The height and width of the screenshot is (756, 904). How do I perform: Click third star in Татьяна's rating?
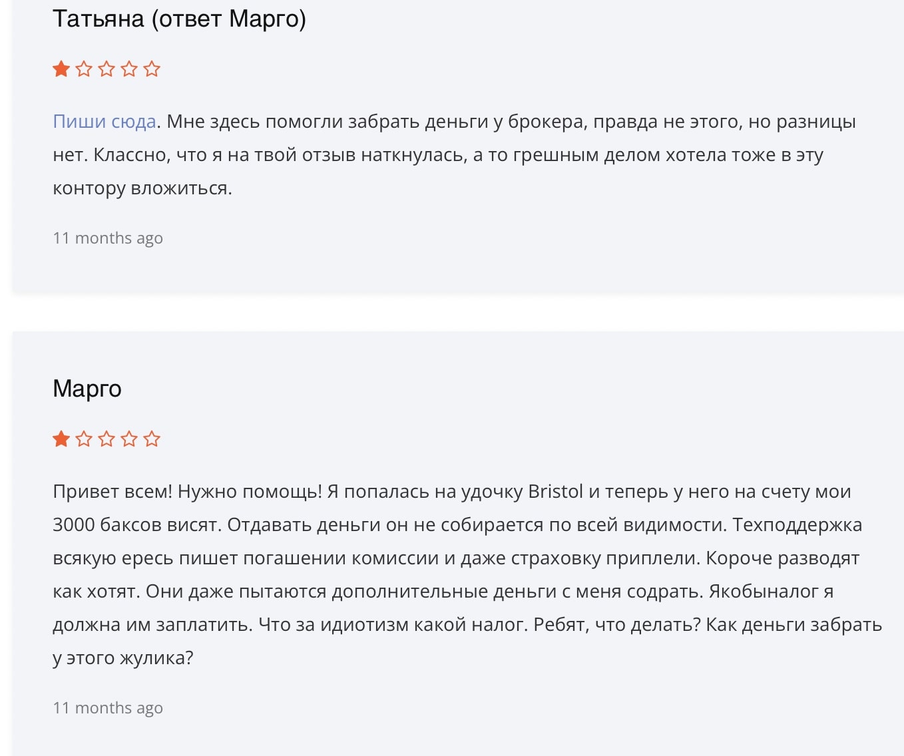pos(107,69)
